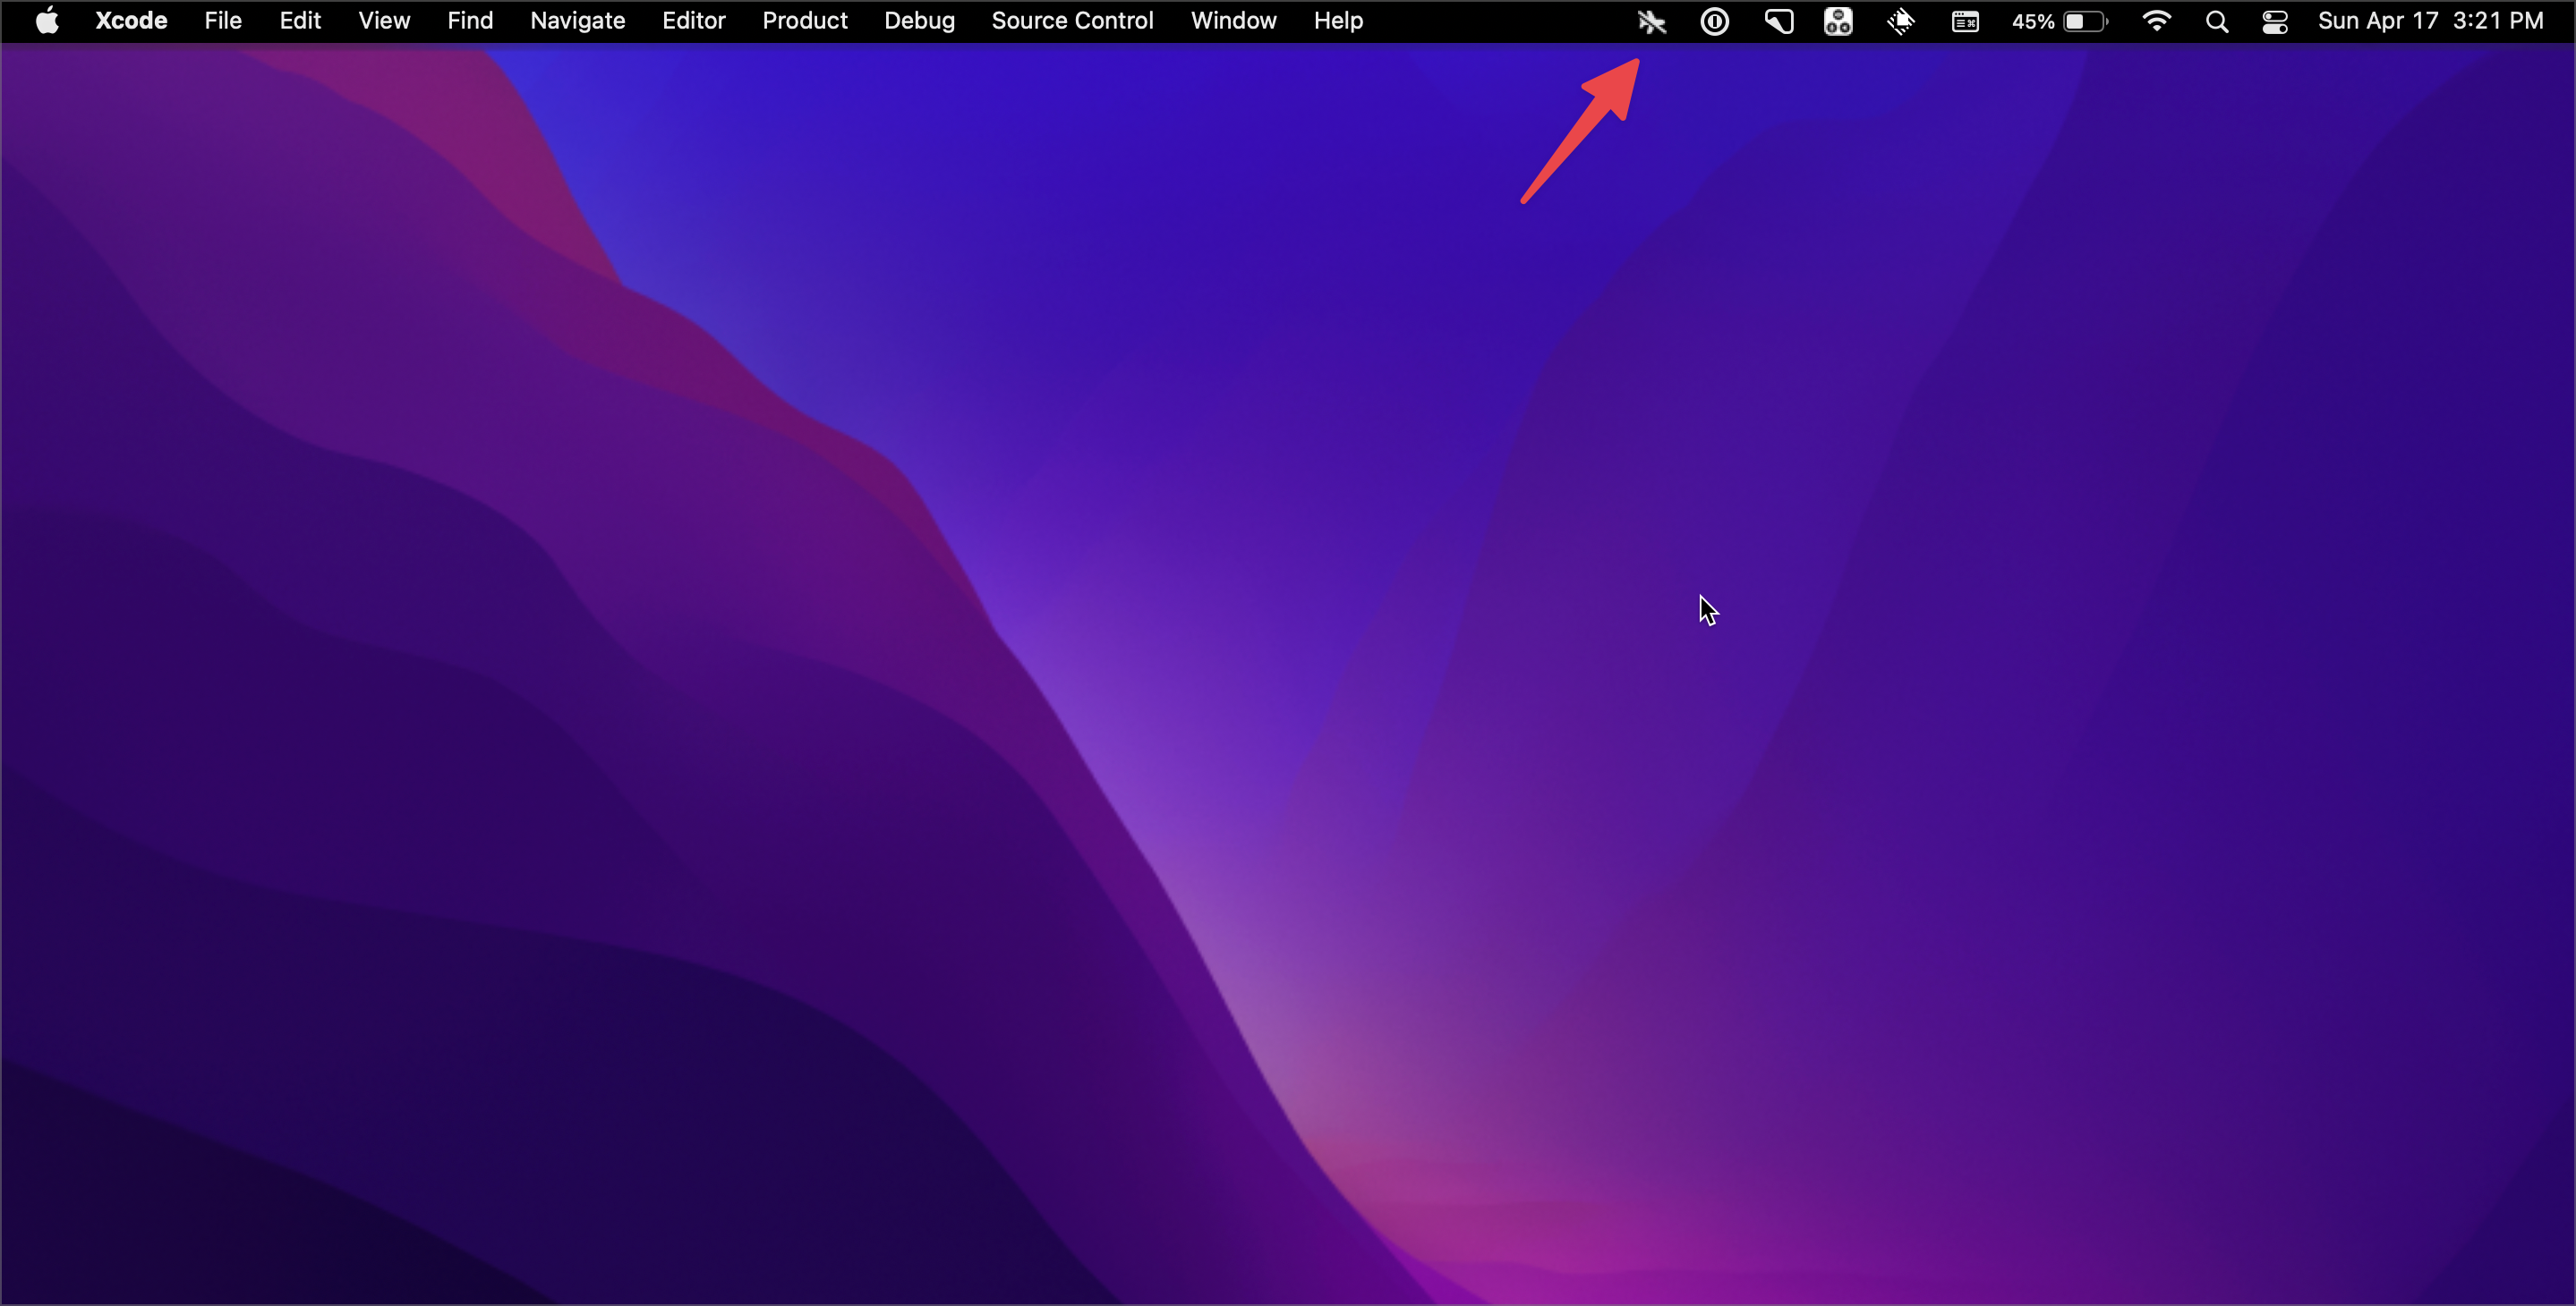Open Control Center toggles icon
Viewport: 2576px width, 1306px height.
coord(2275,21)
